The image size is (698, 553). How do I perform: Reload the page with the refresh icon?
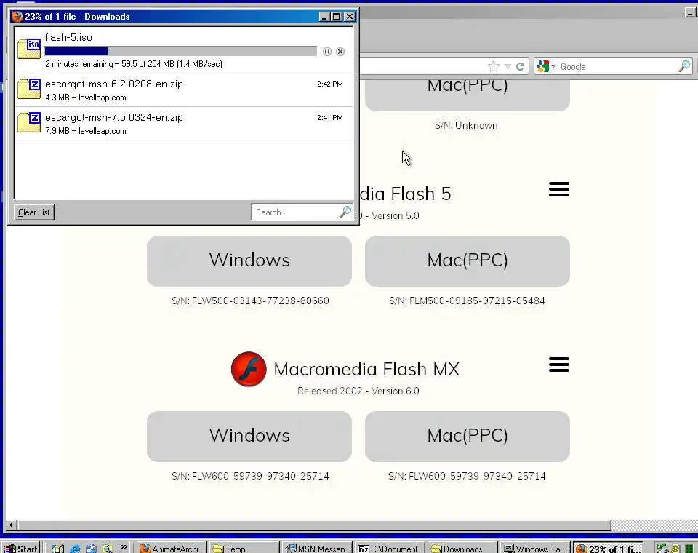click(x=520, y=67)
